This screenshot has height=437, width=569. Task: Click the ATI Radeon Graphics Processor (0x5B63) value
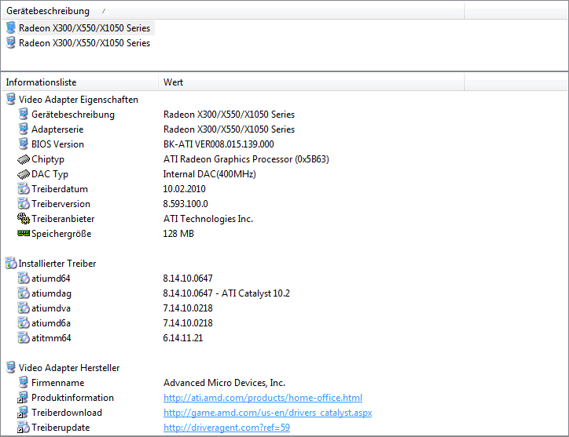click(x=246, y=159)
